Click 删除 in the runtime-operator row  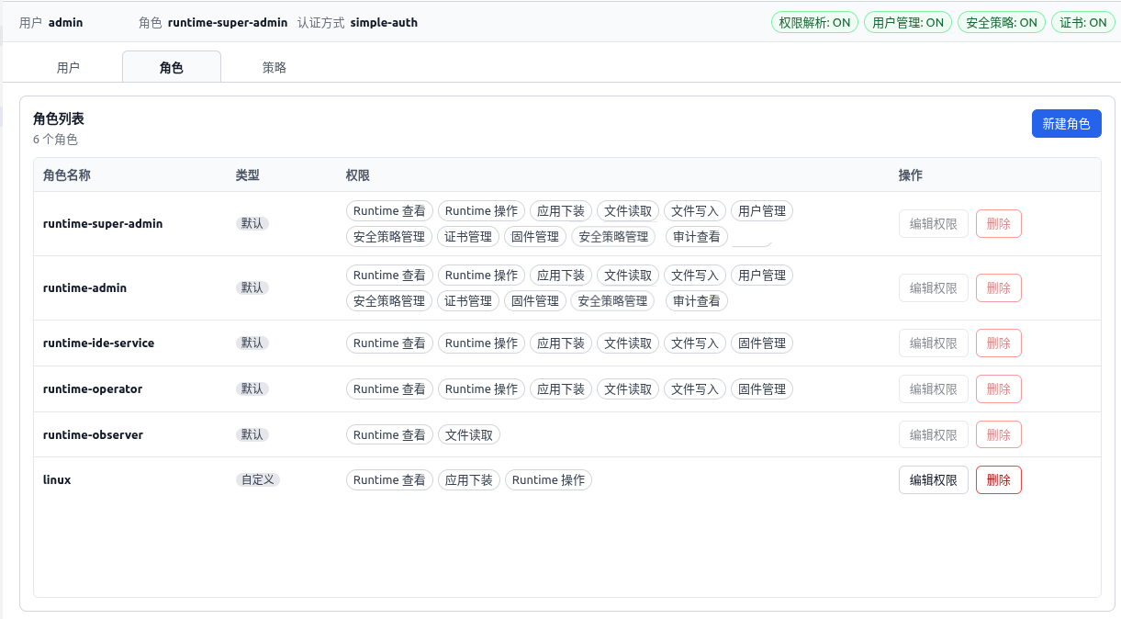[x=998, y=389]
